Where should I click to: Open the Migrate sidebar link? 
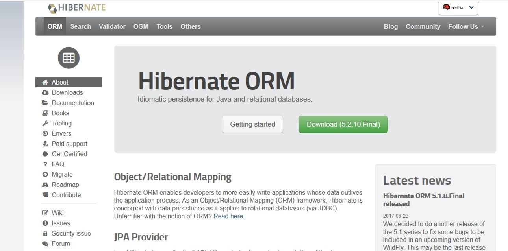(62, 174)
